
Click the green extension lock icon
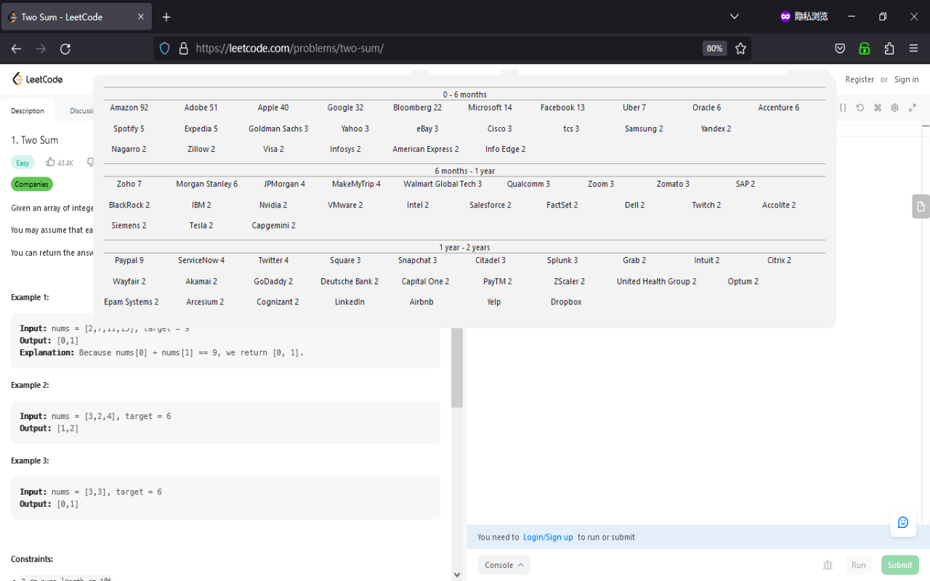point(865,49)
